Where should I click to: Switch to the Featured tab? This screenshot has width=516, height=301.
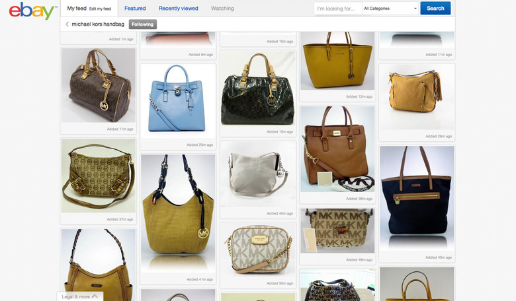pos(135,9)
